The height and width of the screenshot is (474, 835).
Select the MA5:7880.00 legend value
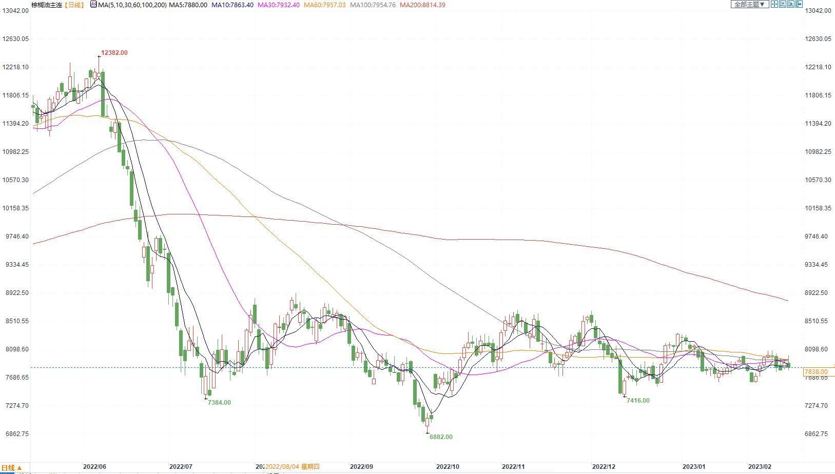point(188,5)
